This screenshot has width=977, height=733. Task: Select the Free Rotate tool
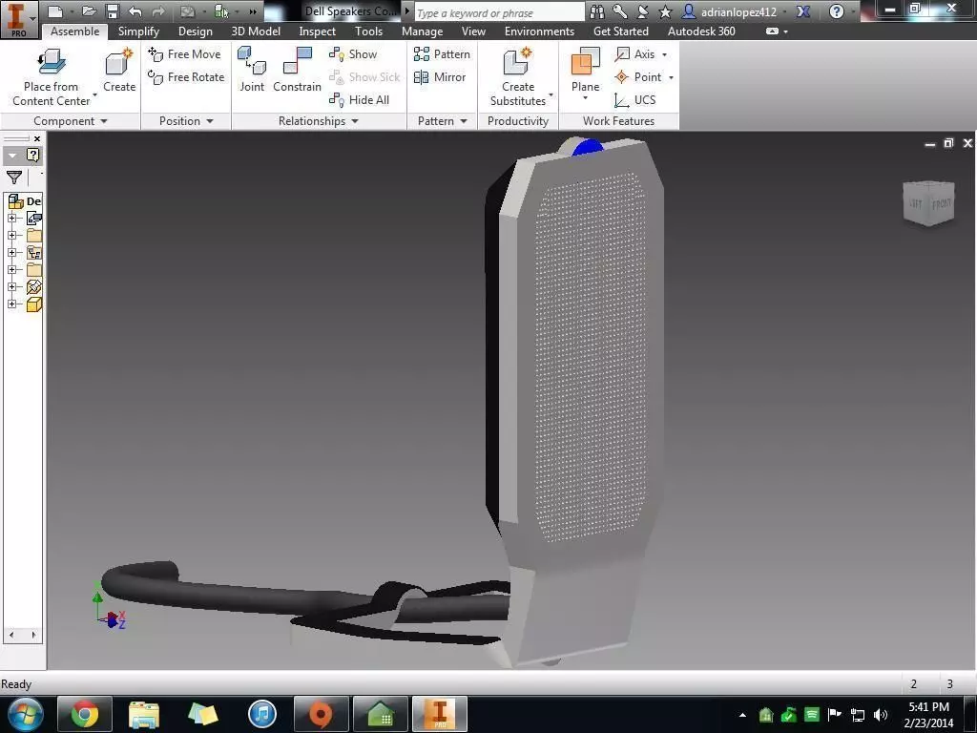point(186,77)
